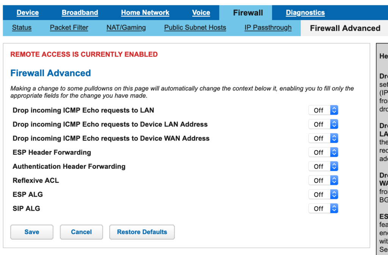Open the Broadband tab

(80, 12)
